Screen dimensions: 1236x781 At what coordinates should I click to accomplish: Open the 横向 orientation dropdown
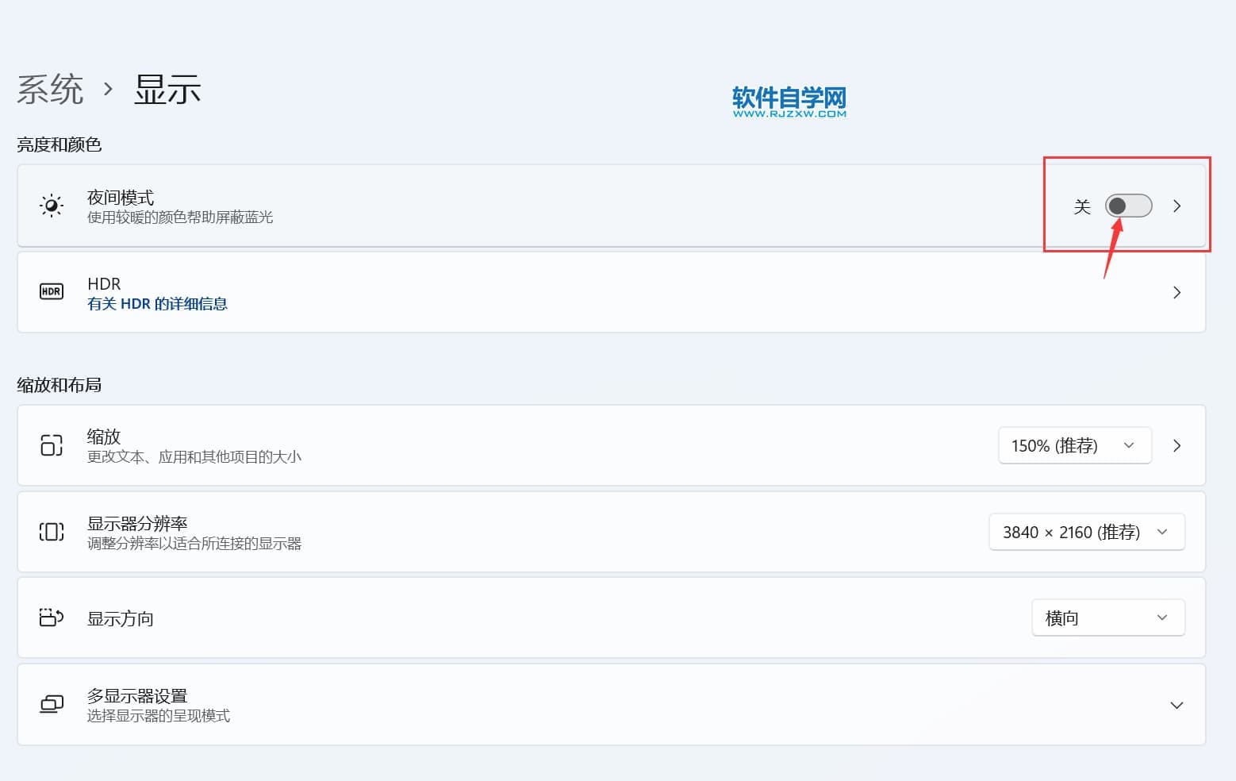point(1107,617)
